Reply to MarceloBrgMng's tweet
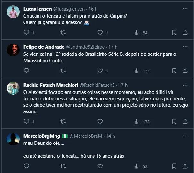Screen dimensions: 194x173 pyautogui.click(x=27, y=166)
